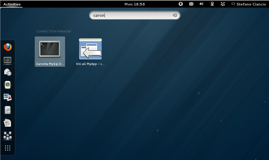This screenshot has height=160, width=269.
Task: Open Rhythmbox speaker icon in dash
Action: pos(8,85)
